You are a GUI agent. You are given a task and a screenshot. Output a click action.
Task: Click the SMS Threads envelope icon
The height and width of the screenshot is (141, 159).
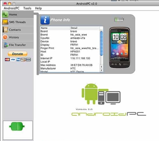5,22
